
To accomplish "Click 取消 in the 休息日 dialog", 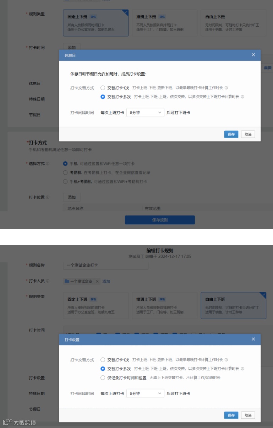I will click(x=248, y=134).
